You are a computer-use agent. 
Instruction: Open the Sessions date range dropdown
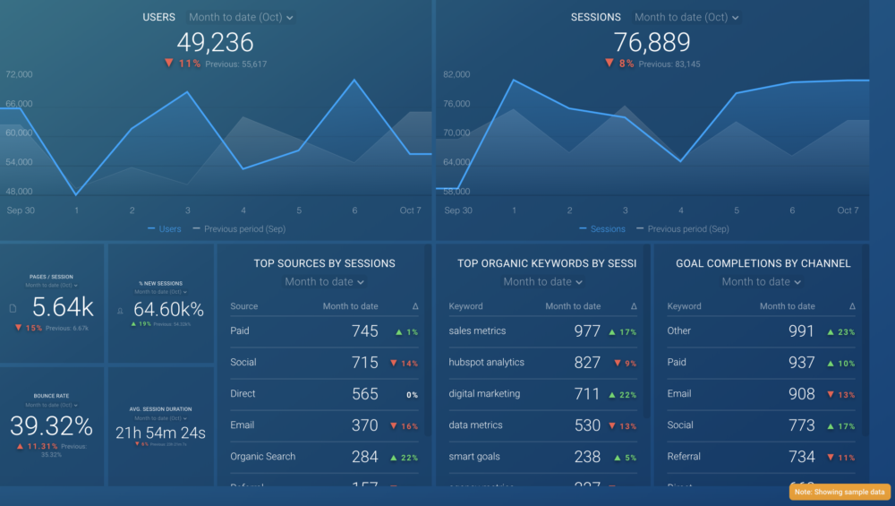coord(686,17)
